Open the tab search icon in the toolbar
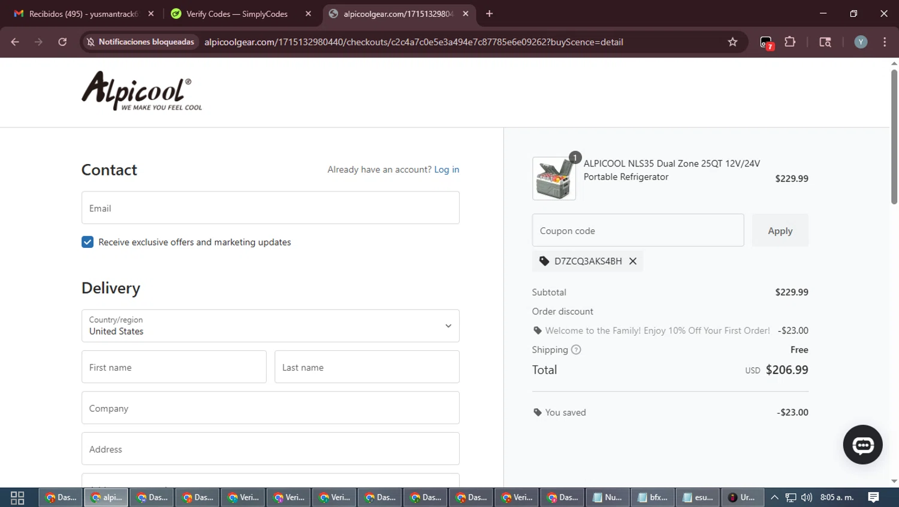The image size is (899, 507). 825,42
